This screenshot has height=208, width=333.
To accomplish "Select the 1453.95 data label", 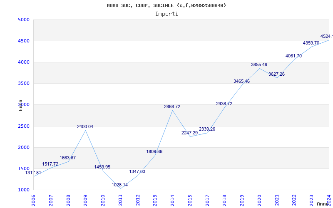I will (x=102, y=167).
